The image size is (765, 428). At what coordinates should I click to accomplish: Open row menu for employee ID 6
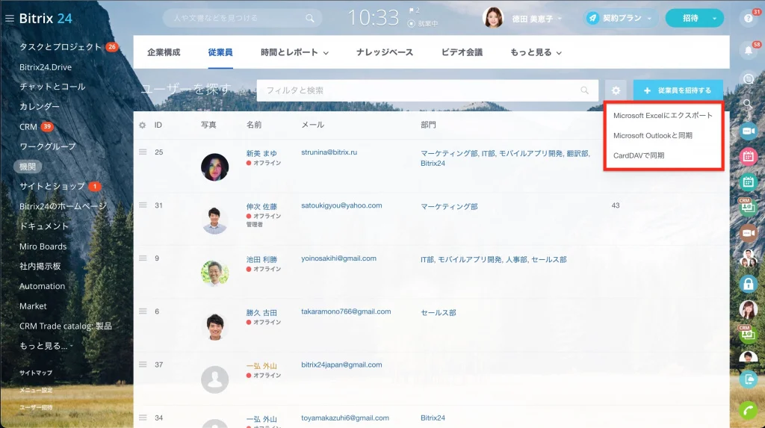143,311
